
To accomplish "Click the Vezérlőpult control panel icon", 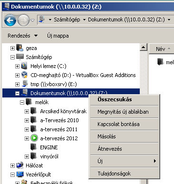I will [x=20, y=174].
